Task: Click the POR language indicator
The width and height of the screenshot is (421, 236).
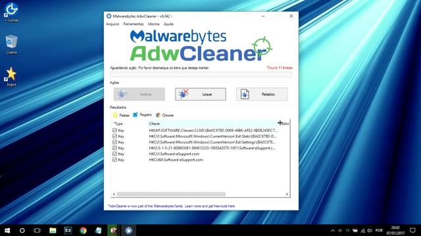Action: [379, 230]
